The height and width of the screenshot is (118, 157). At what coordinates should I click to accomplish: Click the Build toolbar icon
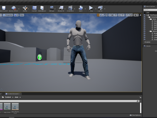(81, 9)
